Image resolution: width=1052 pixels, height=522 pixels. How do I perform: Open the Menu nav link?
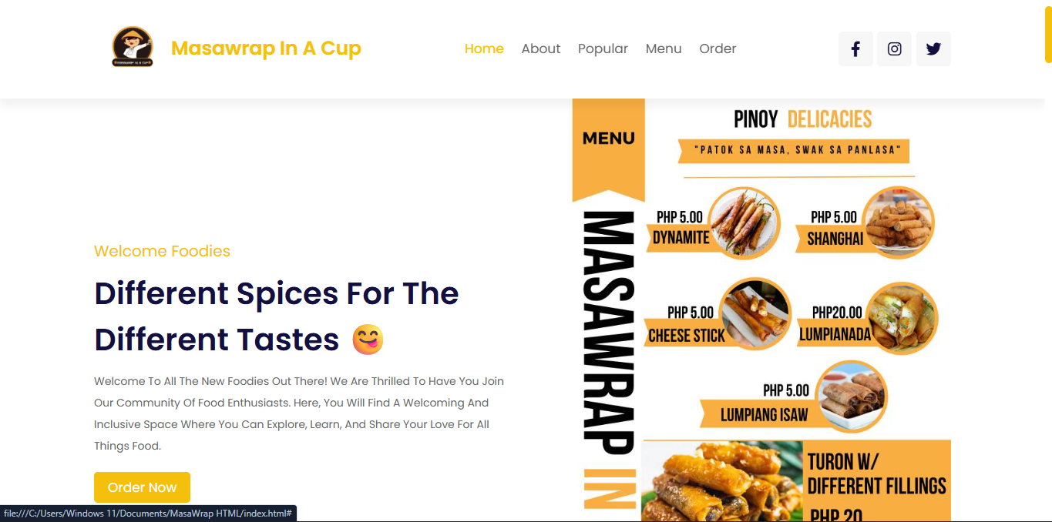[x=664, y=49]
